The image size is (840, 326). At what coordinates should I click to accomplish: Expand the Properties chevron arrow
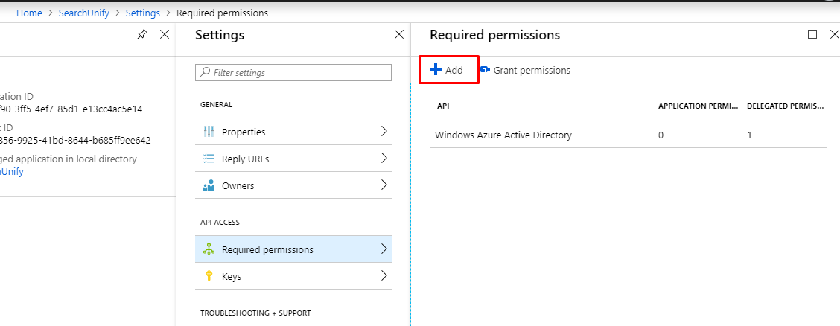click(384, 132)
